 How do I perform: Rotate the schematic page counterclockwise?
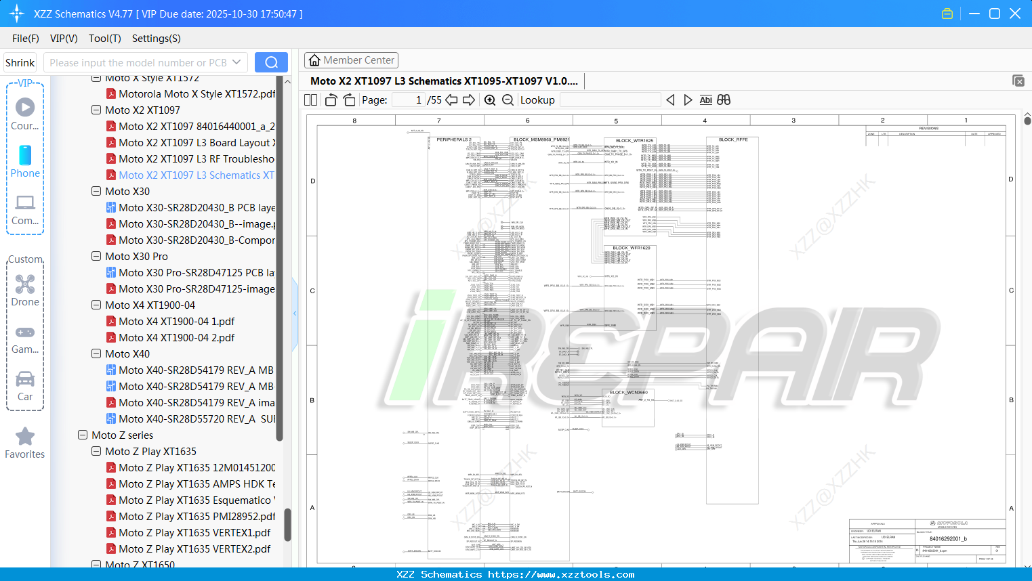coord(330,100)
